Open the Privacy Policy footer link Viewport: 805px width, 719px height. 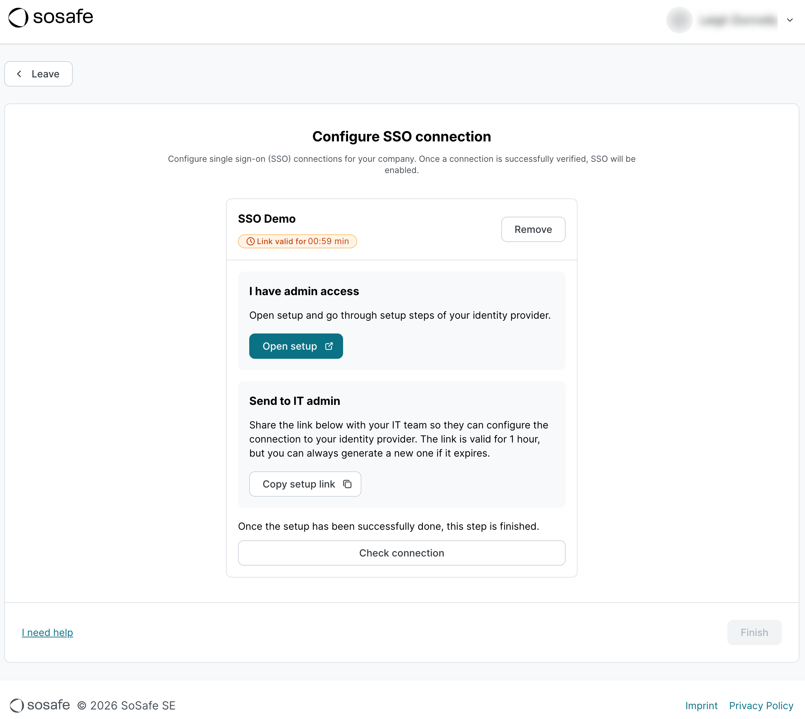click(761, 706)
